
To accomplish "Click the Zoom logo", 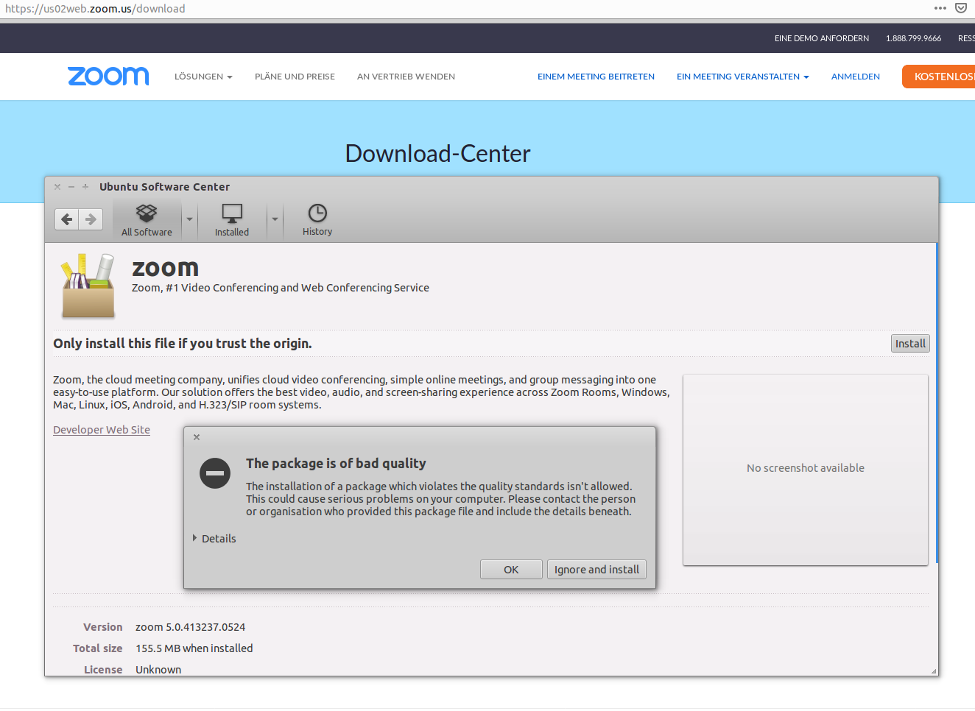I will click(x=108, y=76).
